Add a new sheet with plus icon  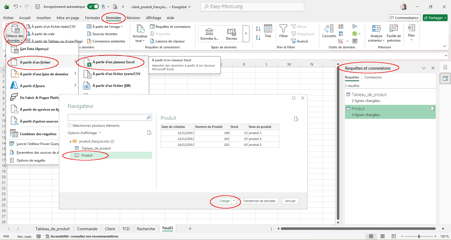[x=190, y=229]
